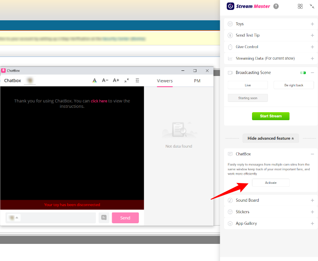Click the ChatBox speech bubble icon

pyautogui.click(x=230, y=154)
